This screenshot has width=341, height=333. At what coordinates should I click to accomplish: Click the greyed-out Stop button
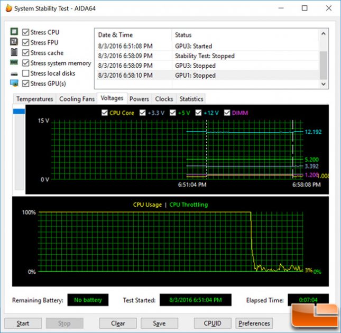[x=64, y=323]
